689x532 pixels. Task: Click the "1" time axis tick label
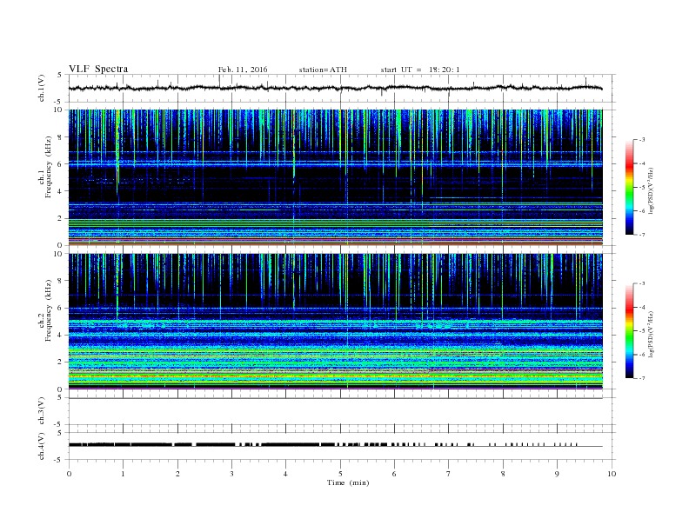click(x=123, y=474)
